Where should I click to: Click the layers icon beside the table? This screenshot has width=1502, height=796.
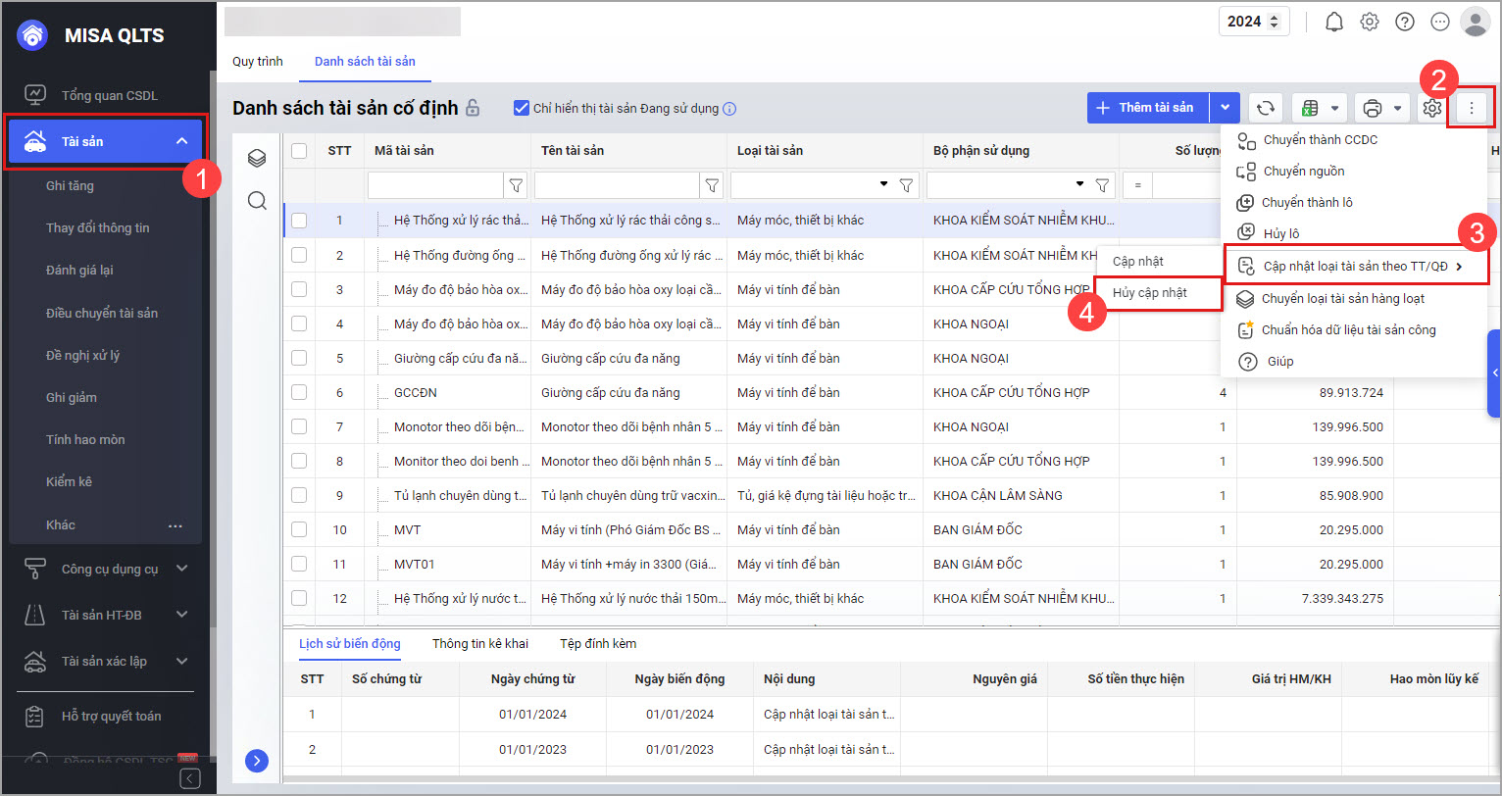tap(257, 158)
